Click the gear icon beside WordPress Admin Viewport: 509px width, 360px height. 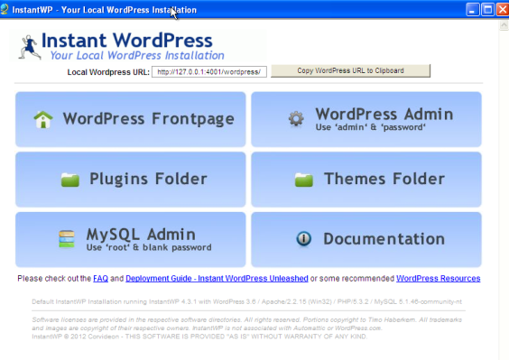tap(296, 119)
